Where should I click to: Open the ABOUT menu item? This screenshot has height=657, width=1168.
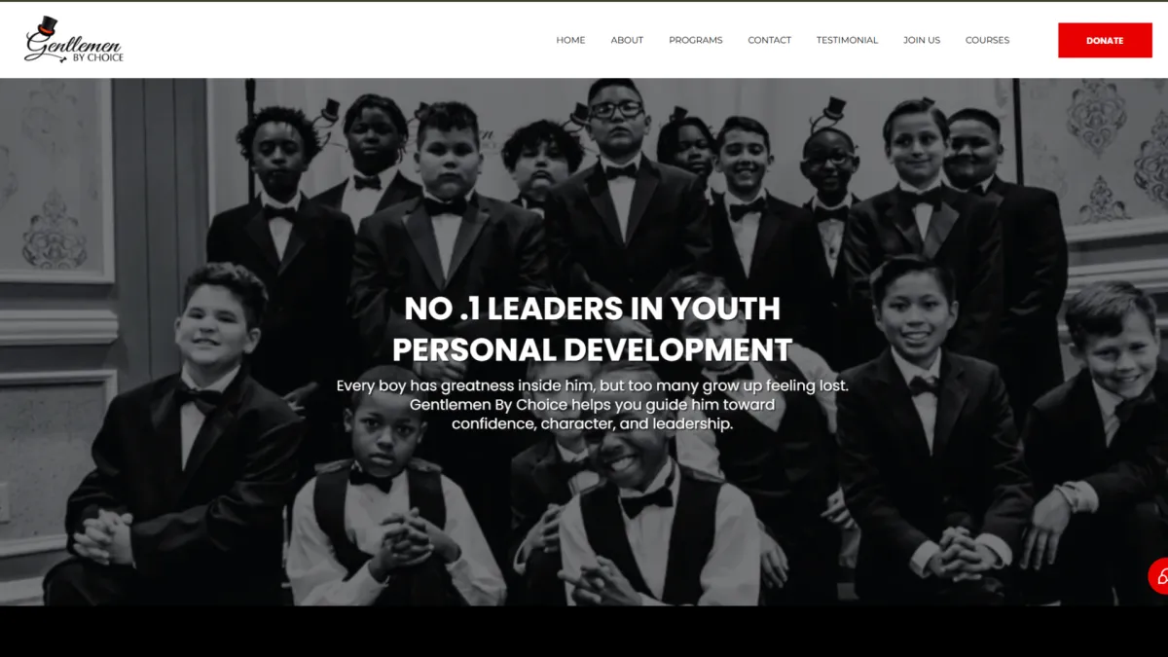tap(627, 40)
